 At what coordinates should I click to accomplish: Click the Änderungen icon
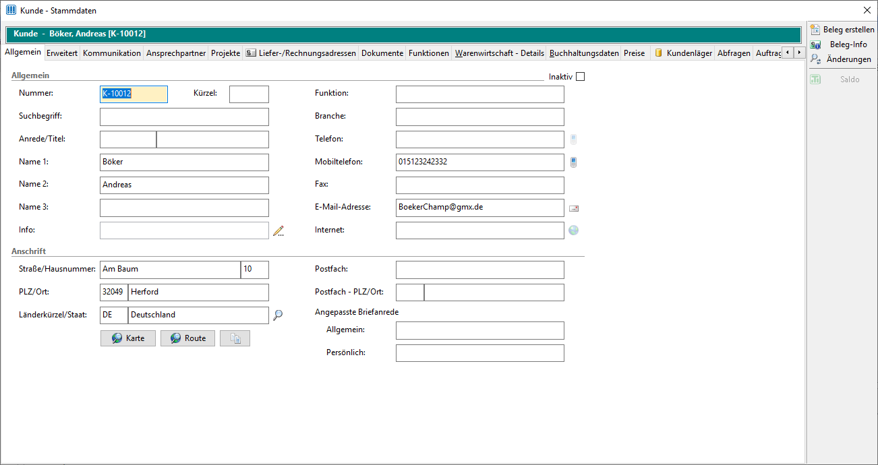tap(815, 59)
